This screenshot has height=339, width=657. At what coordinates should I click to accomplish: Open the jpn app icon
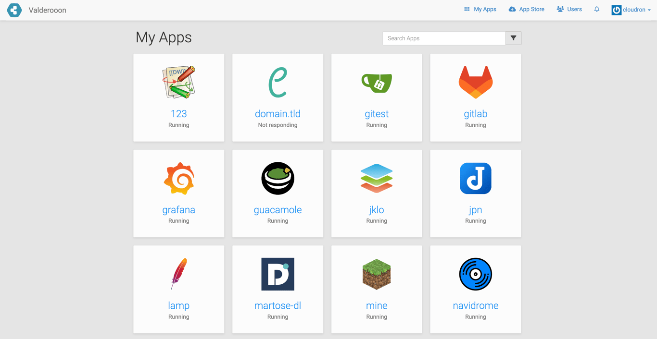click(x=475, y=178)
